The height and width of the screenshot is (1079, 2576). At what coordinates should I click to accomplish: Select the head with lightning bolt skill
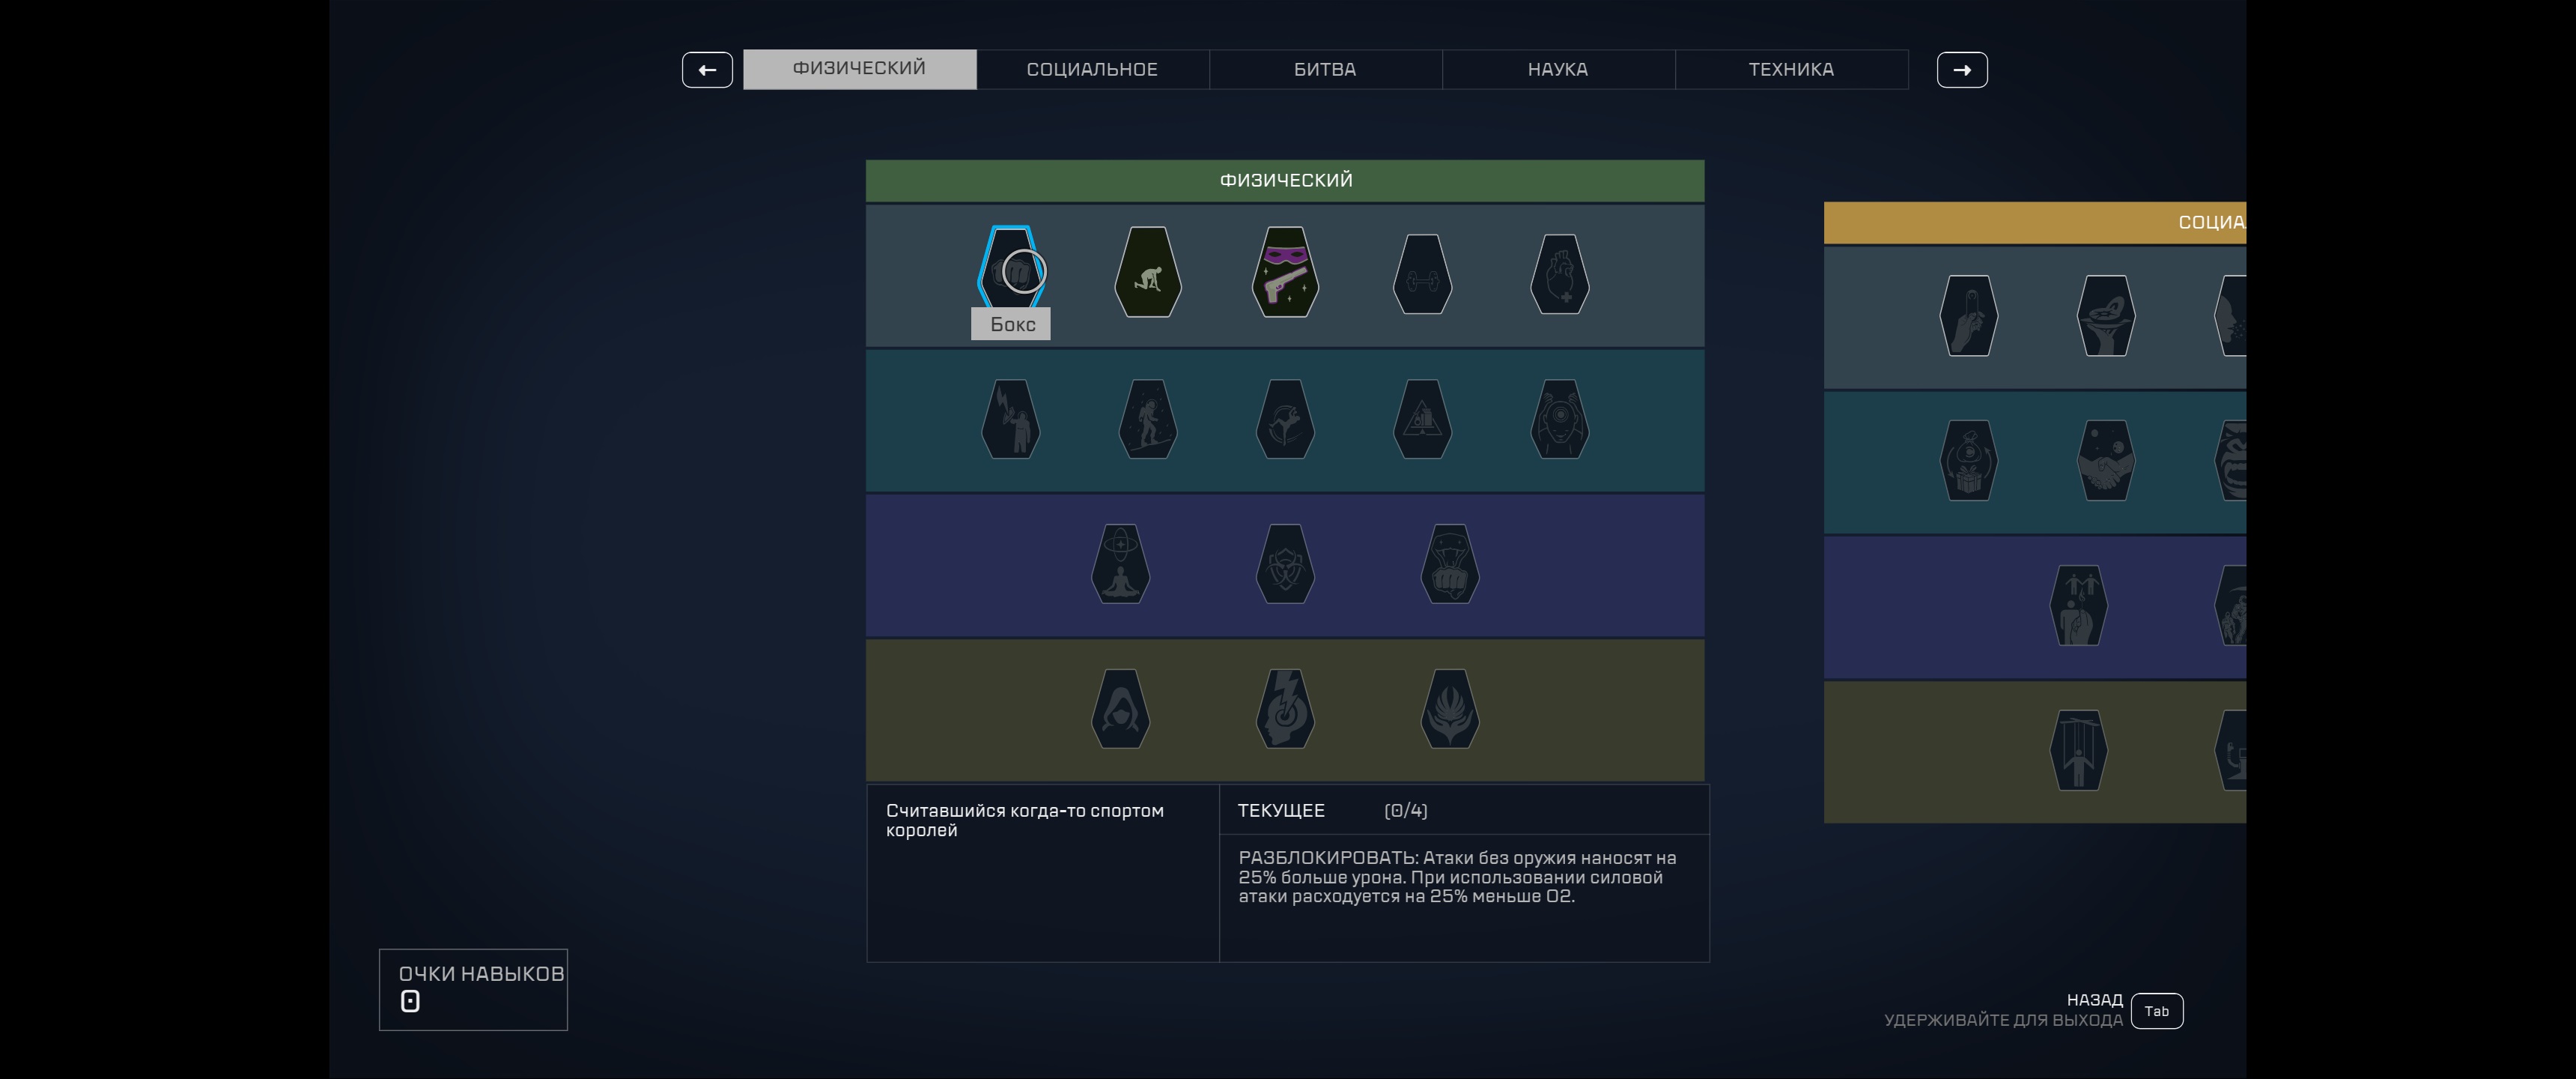1285,709
